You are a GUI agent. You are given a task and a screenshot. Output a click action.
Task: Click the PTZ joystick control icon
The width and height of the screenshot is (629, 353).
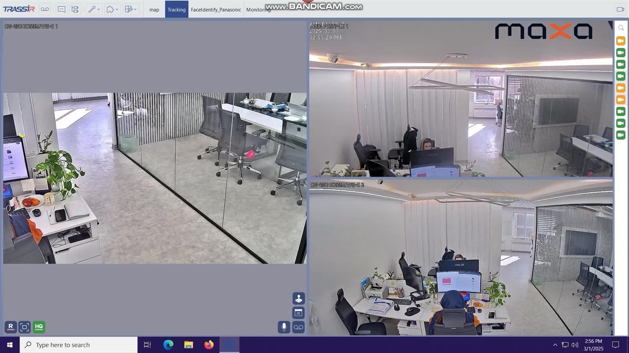pyautogui.click(x=298, y=298)
